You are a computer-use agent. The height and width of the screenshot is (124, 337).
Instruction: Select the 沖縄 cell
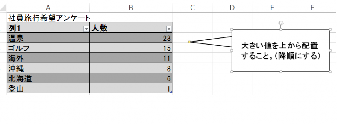[48, 68]
